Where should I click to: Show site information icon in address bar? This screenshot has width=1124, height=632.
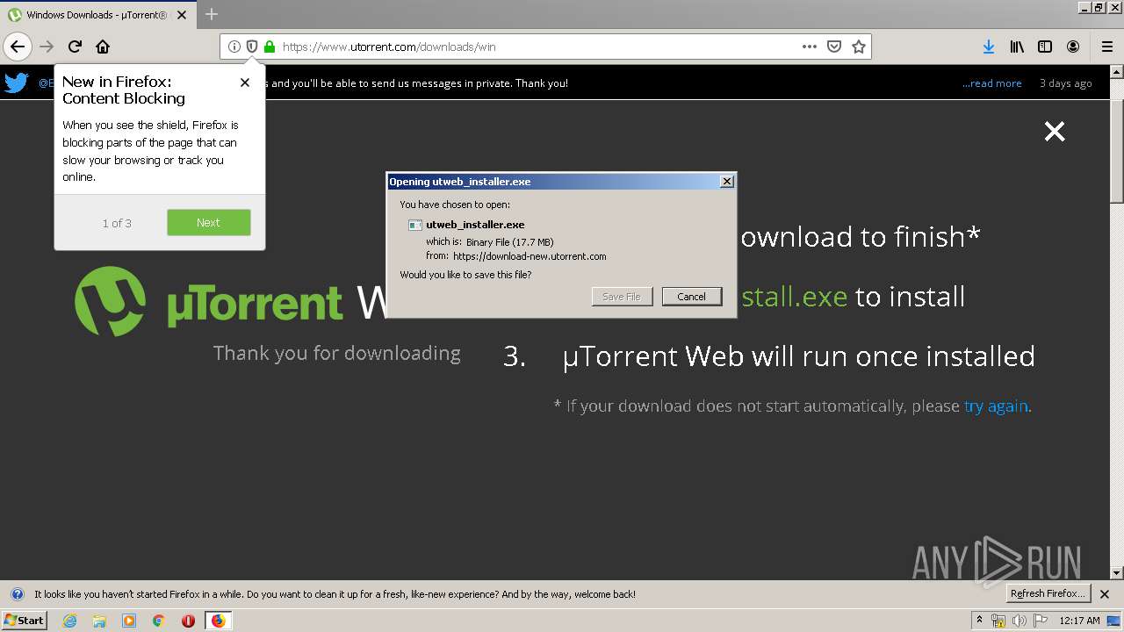[234, 47]
